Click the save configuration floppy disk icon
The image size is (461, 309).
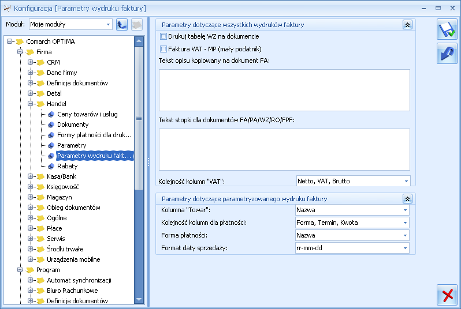pyautogui.click(x=447, y=29)
